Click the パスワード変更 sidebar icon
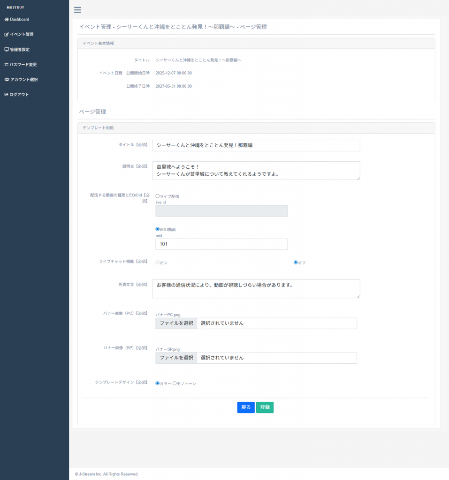This screenshot has height=480, width=449. click(6, 64)
